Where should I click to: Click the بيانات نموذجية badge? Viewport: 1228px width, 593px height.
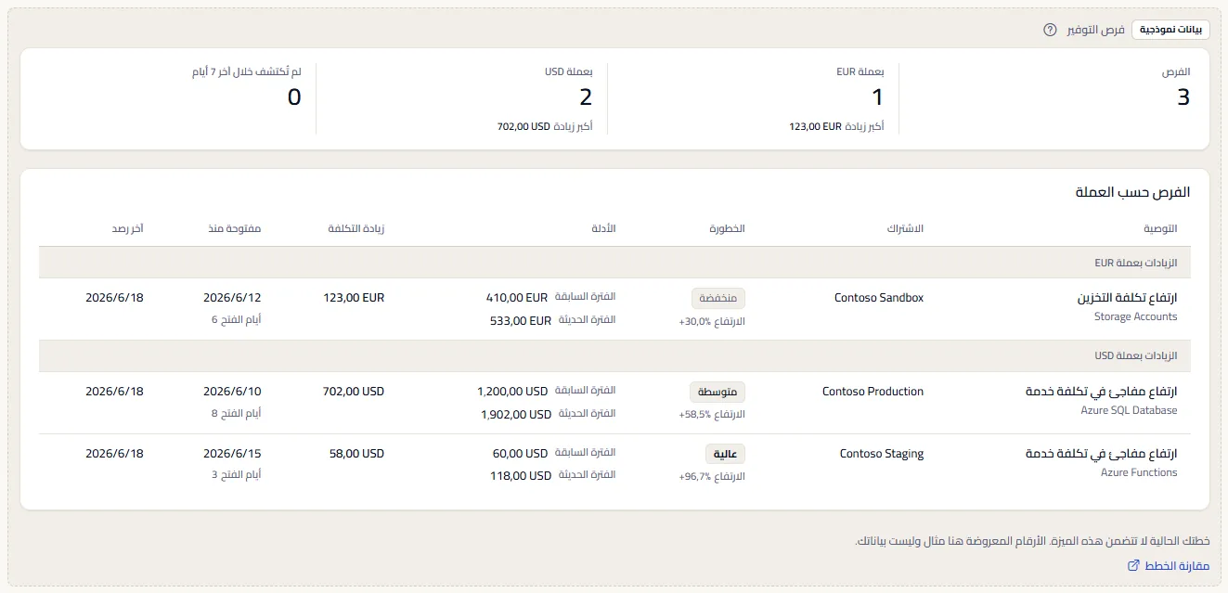[x=1170, y=30]
